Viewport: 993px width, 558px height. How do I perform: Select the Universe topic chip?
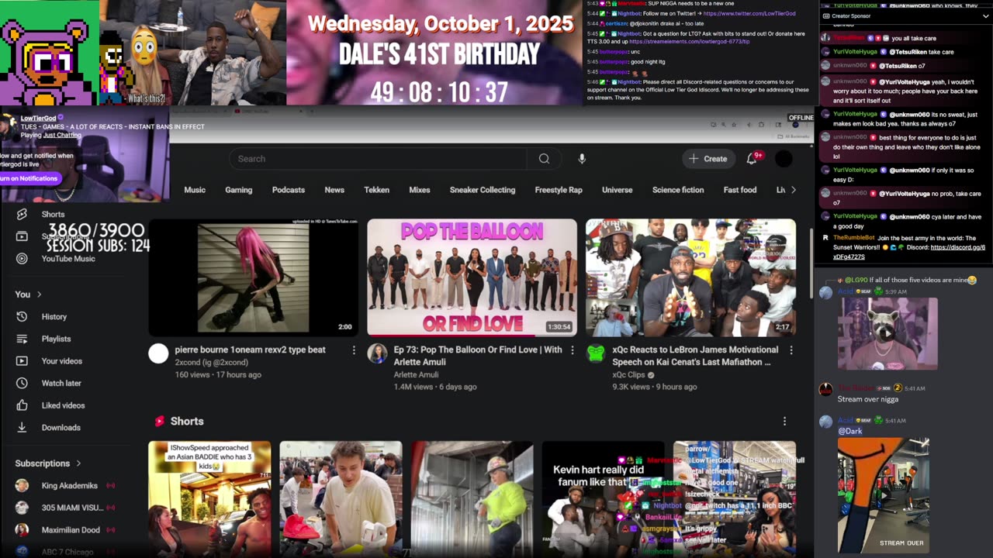618,190
